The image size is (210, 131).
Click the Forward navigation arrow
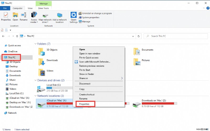(x=9, y=36)
